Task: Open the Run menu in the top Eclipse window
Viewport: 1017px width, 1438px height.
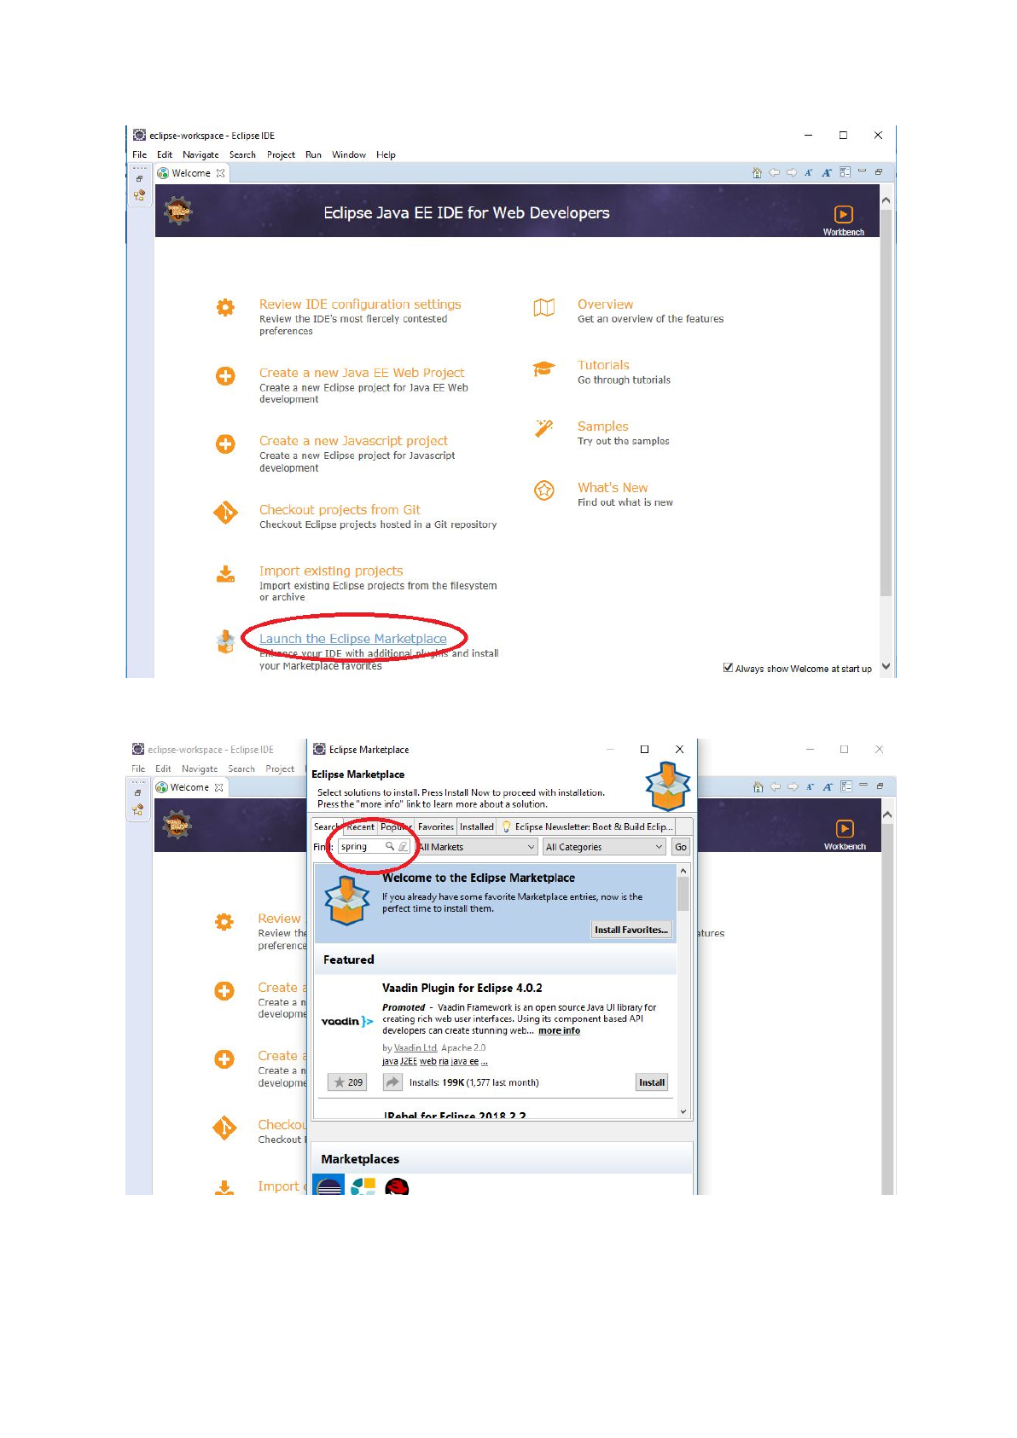Action: 313,155
